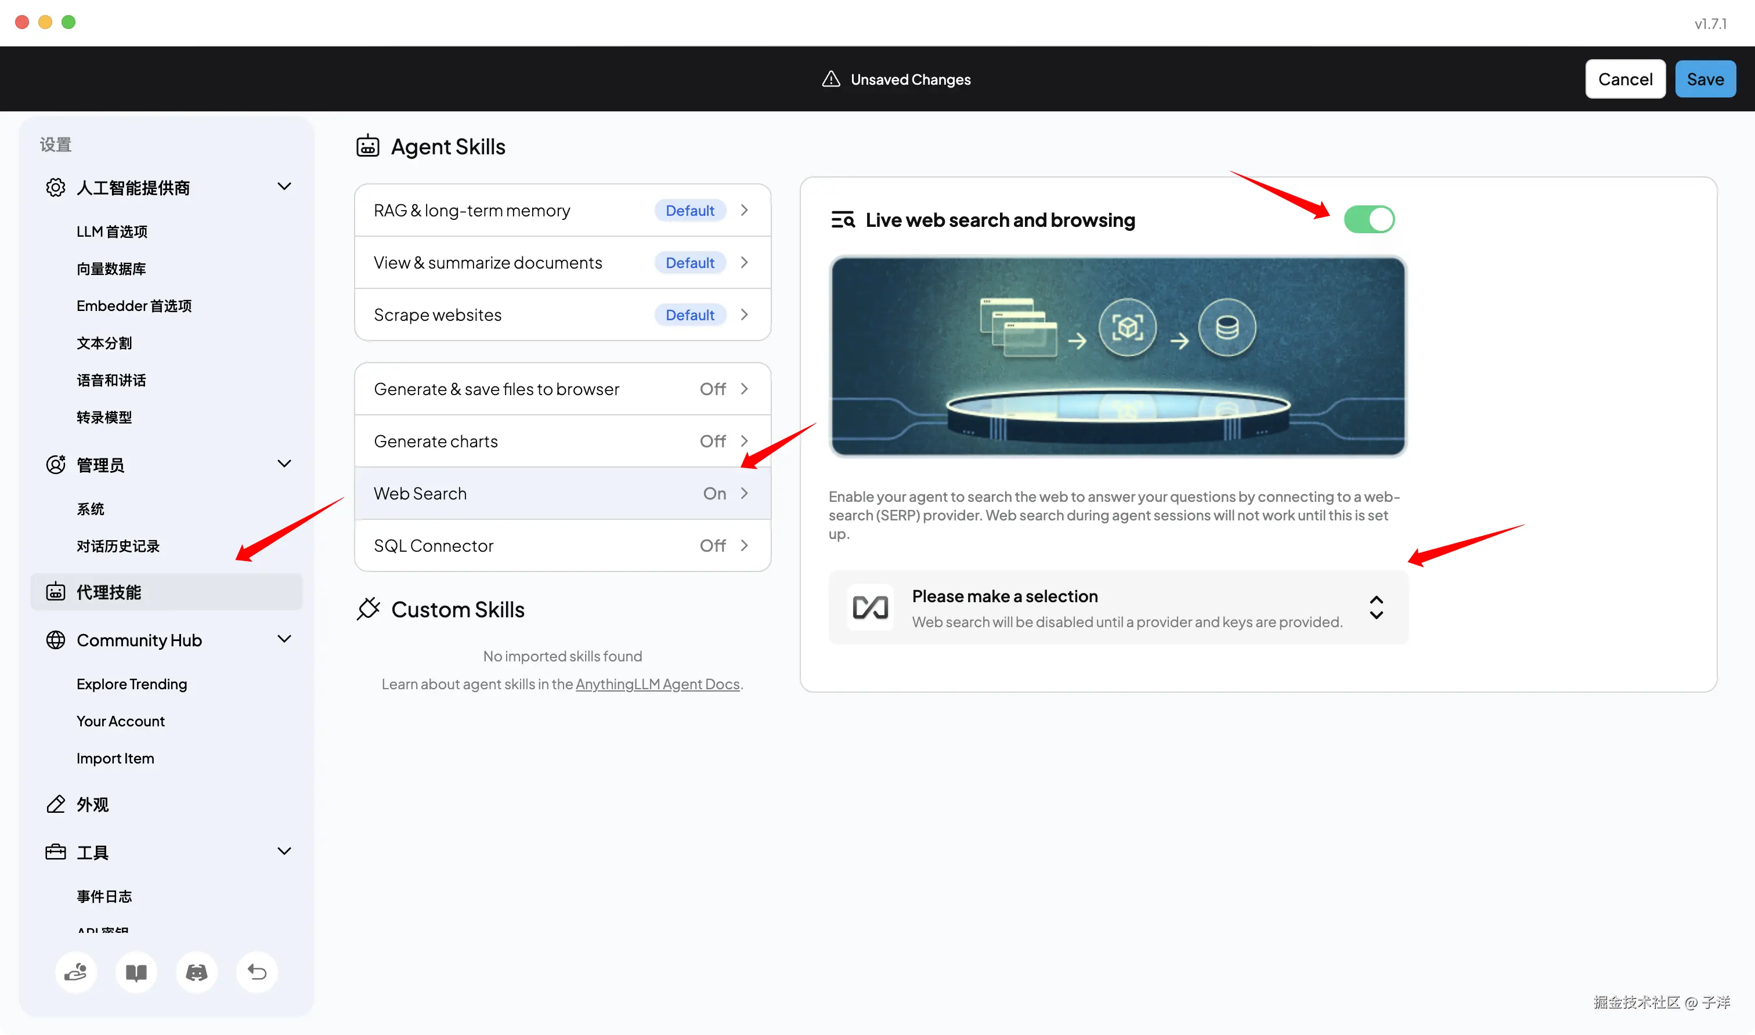
Task: Click the Custom Skills plug icon
Action: point(367,609)
